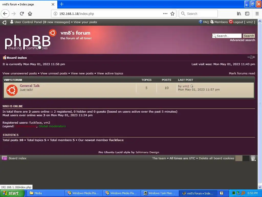Click the taskbar help question icon
The width and height of the screenshot is (262, 197).
point(221,193)
